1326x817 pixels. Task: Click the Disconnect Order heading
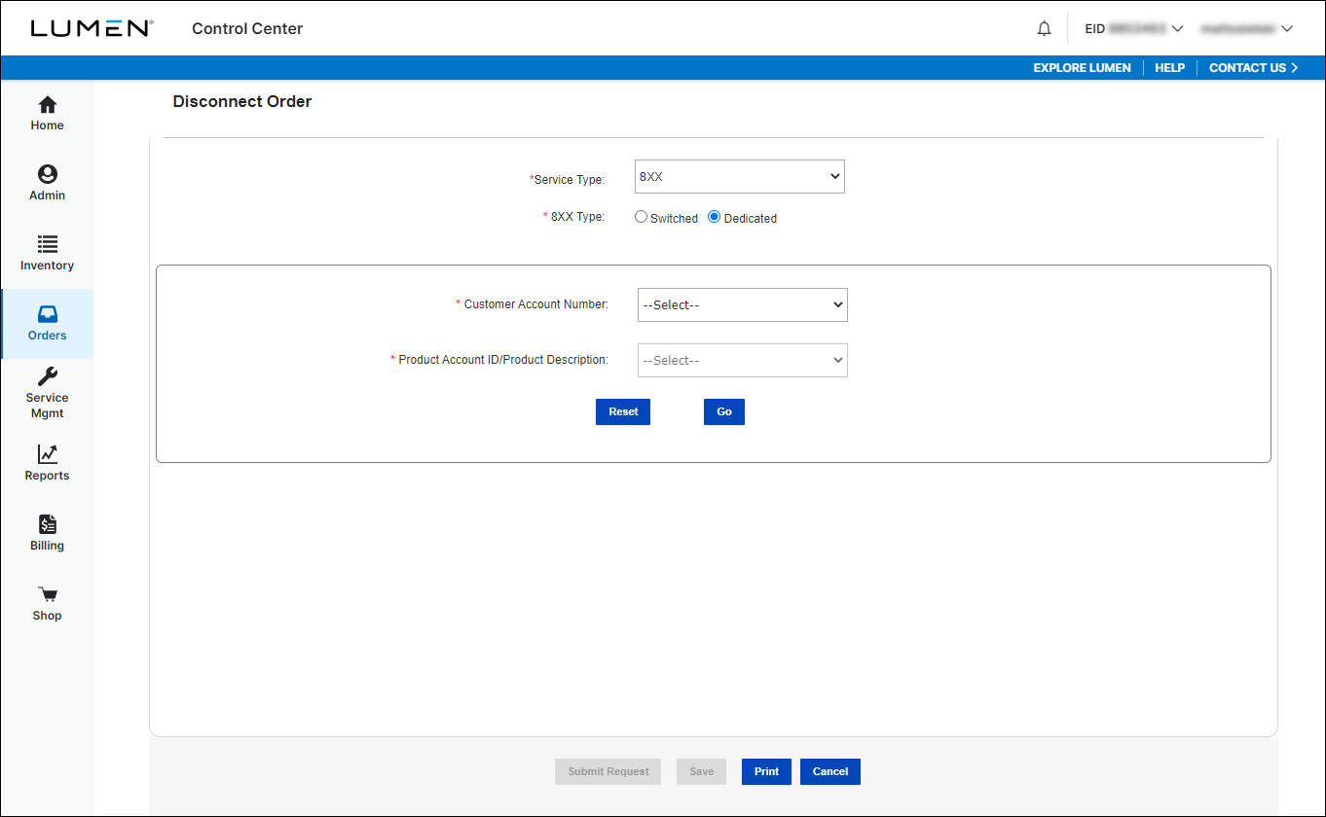pos(242,101)
